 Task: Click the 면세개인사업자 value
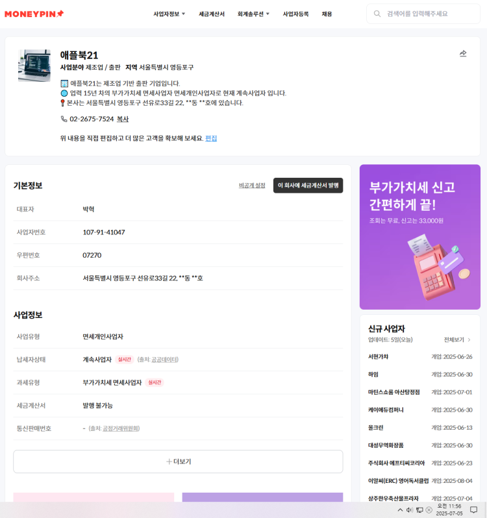pos(103,337)
